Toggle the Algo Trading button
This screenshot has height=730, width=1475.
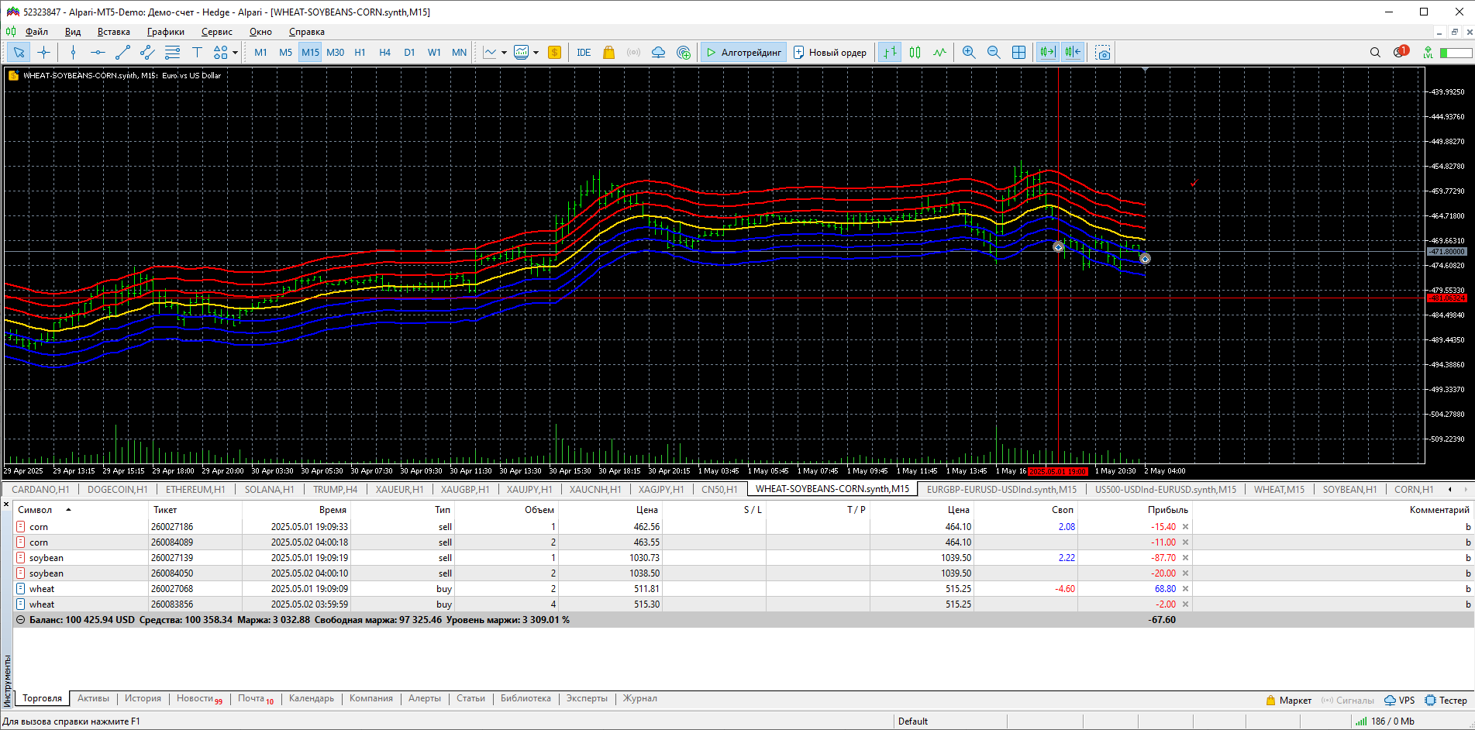coord(743,53)
